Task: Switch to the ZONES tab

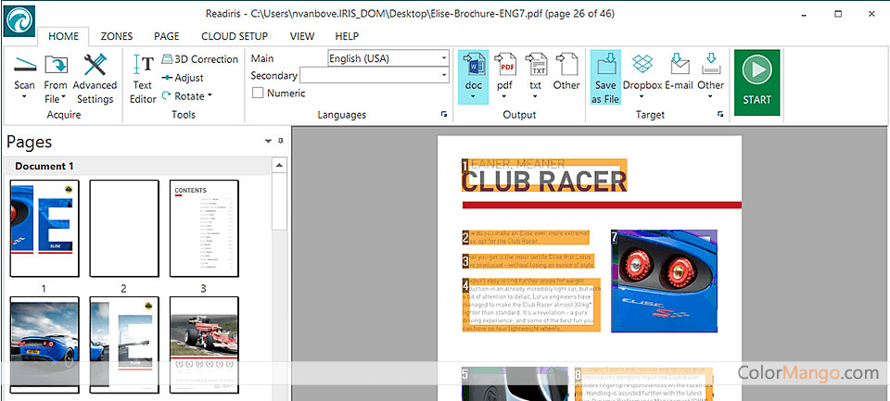Action: 117,36
